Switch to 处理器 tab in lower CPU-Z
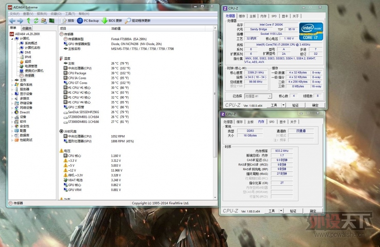 (228, 122)
